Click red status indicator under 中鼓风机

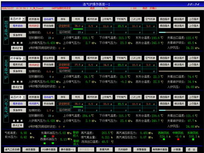pos(178,139)
